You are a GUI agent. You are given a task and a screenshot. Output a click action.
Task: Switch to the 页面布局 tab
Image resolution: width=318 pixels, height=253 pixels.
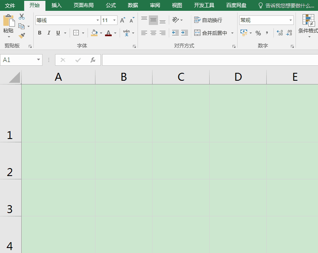tap(83, 5)
